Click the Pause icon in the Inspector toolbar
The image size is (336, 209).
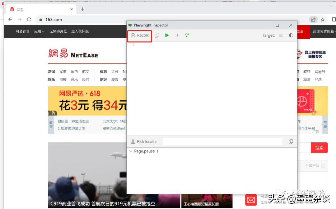[x=177, y=35]
